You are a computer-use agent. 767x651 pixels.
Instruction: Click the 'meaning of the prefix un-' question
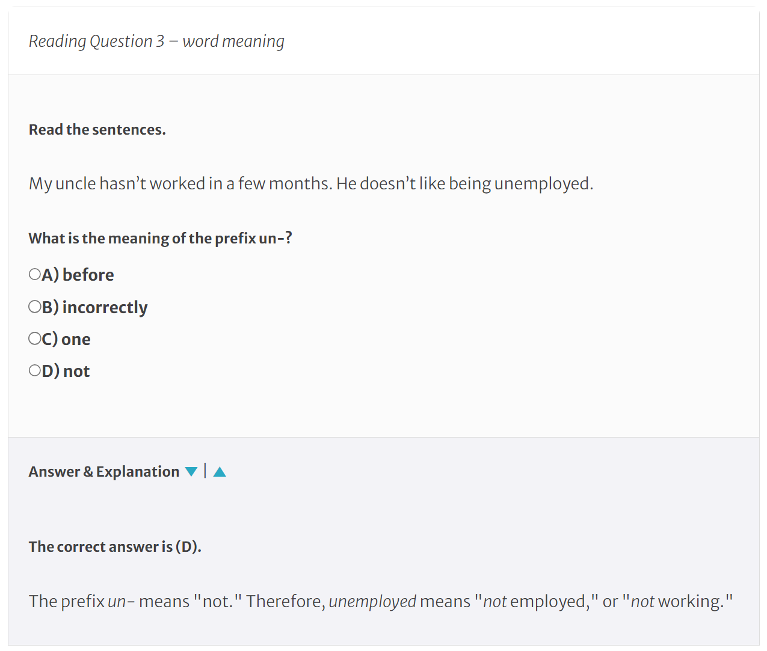coord(160,239)
